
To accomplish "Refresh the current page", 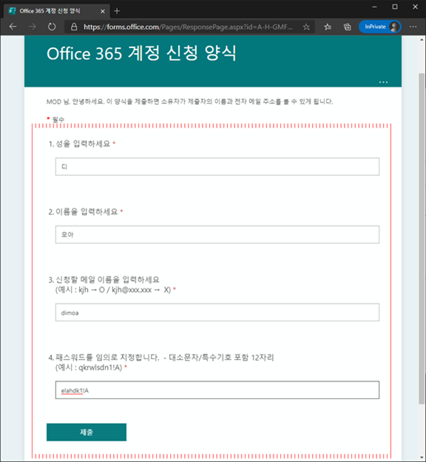I will tap(52, 27).
